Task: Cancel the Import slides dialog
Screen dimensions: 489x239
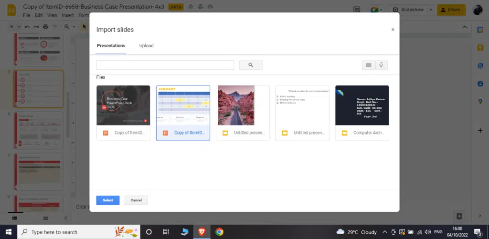Action: pyautogui.click(x=136, y=200)
